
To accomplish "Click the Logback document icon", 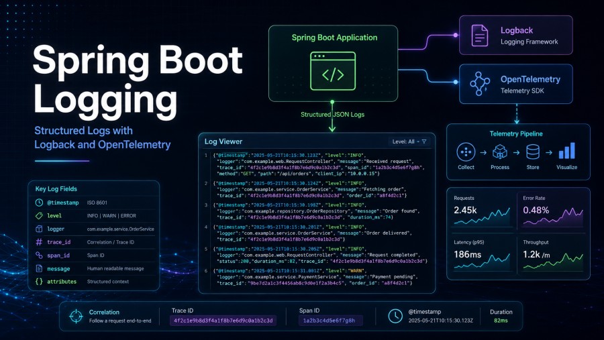I will [x=480, y=36].
